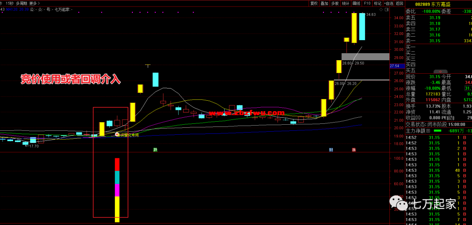Click the diamond icon above the chart
The width and height of the screenshot is (472, 225).
point(381,10)
